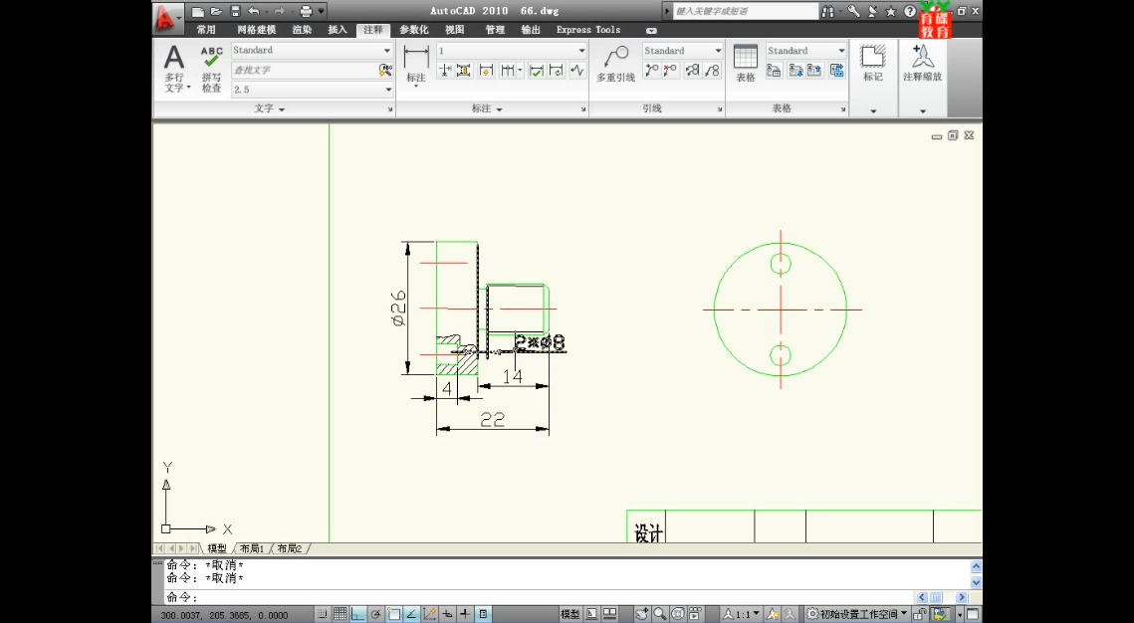Toggle Object Snap in the status bar
Screen dimensions: 1134x623
pyautogui.click(x=394, y=614)
